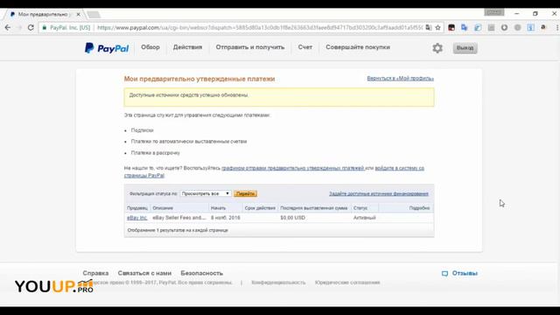Click the first red-black extension icon

[451, 27]
